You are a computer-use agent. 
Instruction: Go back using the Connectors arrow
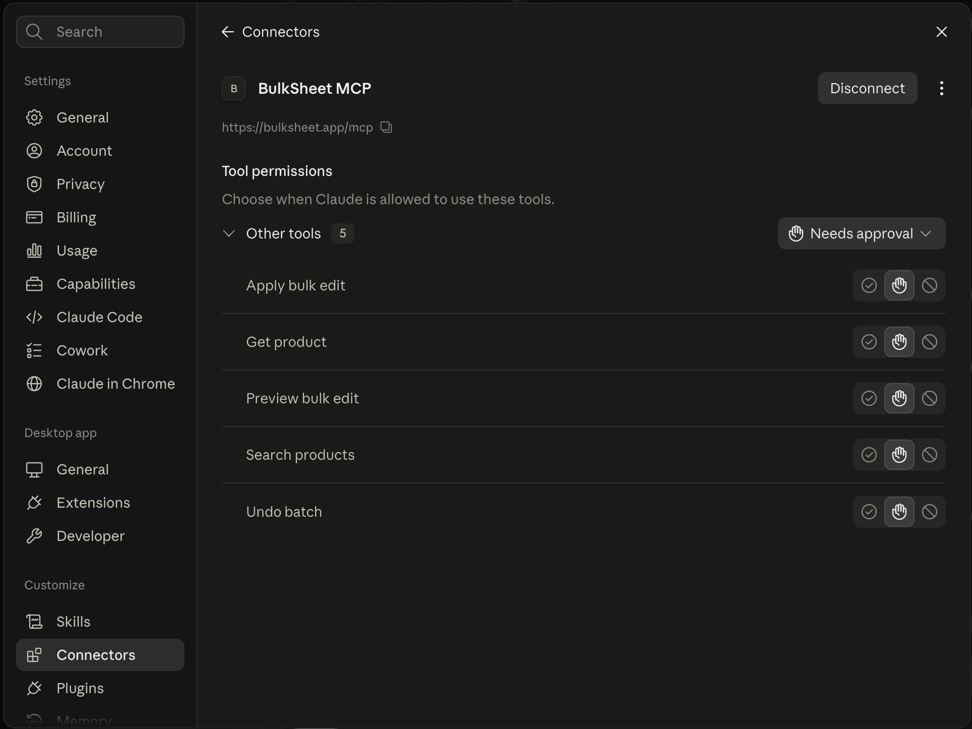(228, 32)
